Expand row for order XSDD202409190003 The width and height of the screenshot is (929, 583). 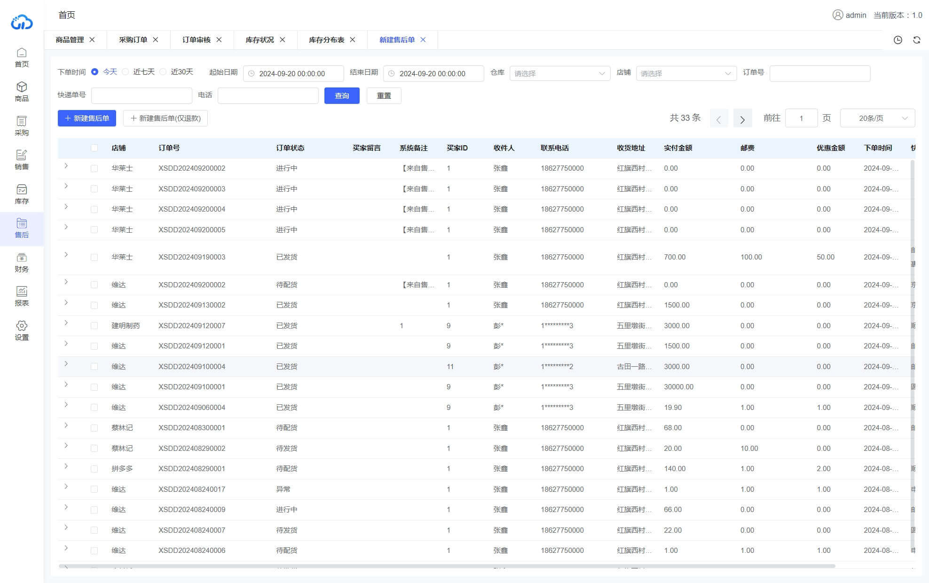coord(66,255)
